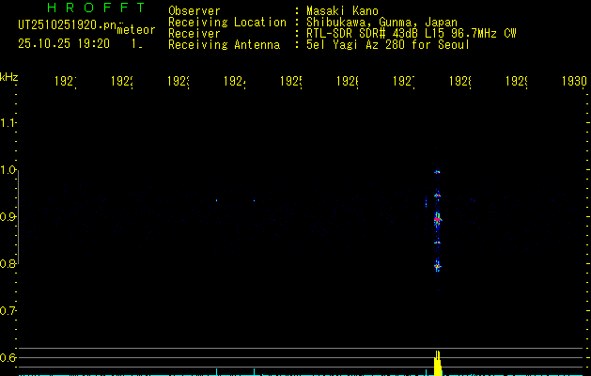Click the 'Observer' field label
Screen dimensions: 591x376
(x=194, y=10)
